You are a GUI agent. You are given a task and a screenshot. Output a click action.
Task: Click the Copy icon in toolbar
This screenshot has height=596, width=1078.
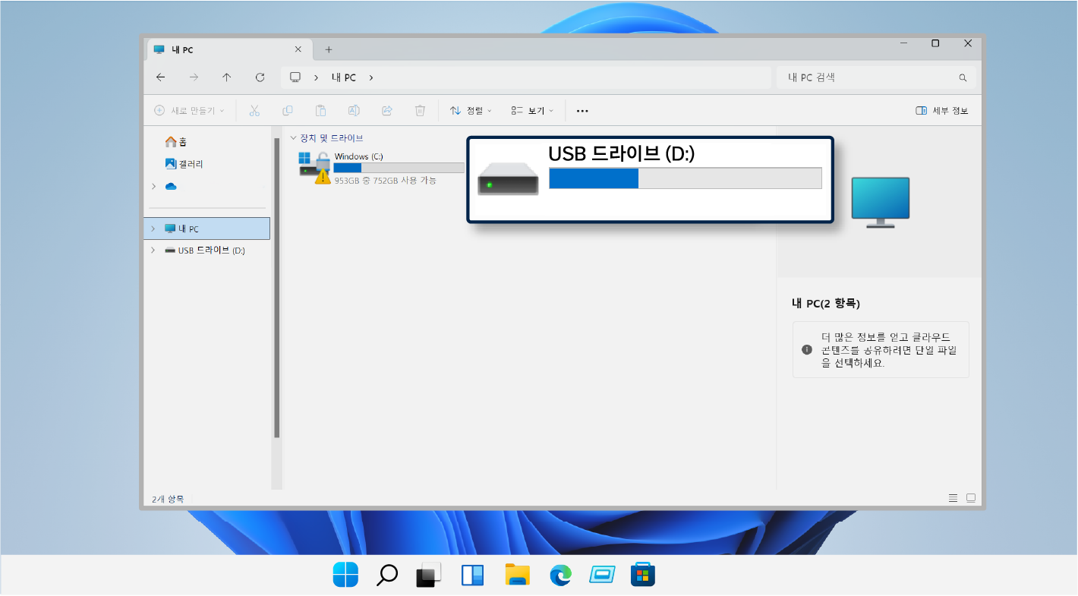[288, 111]
